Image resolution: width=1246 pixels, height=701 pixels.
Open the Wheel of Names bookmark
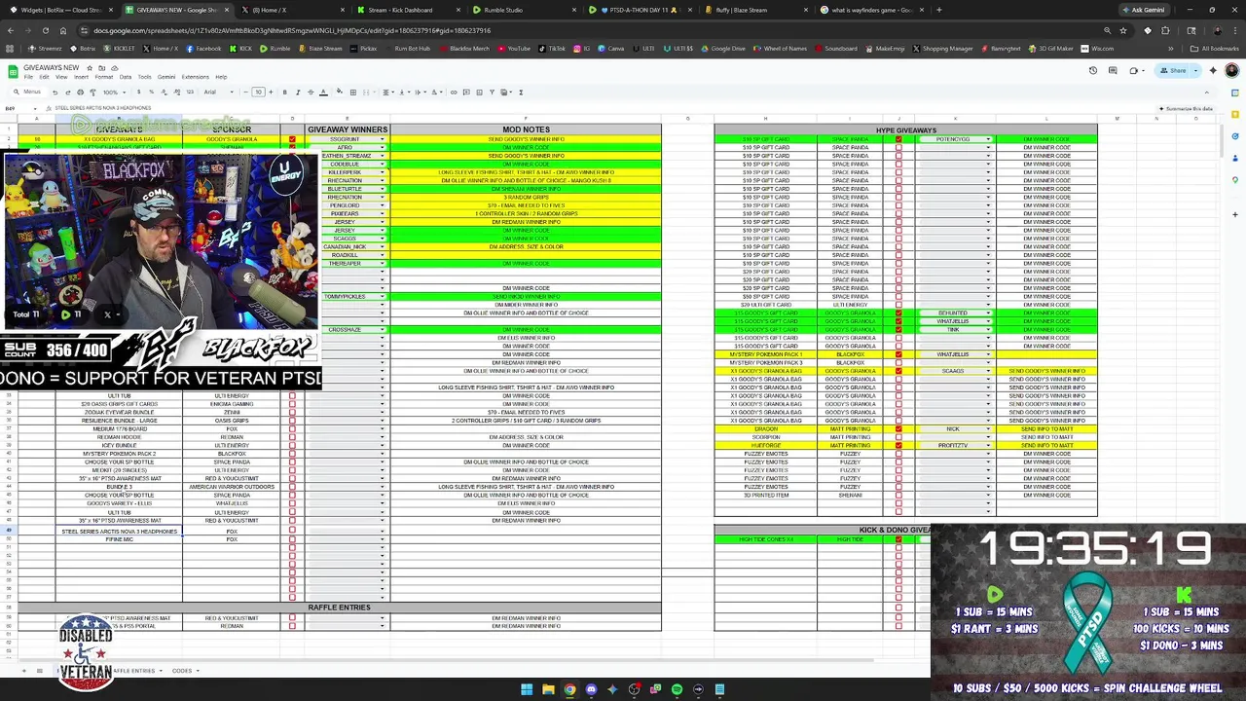[781, 49]
